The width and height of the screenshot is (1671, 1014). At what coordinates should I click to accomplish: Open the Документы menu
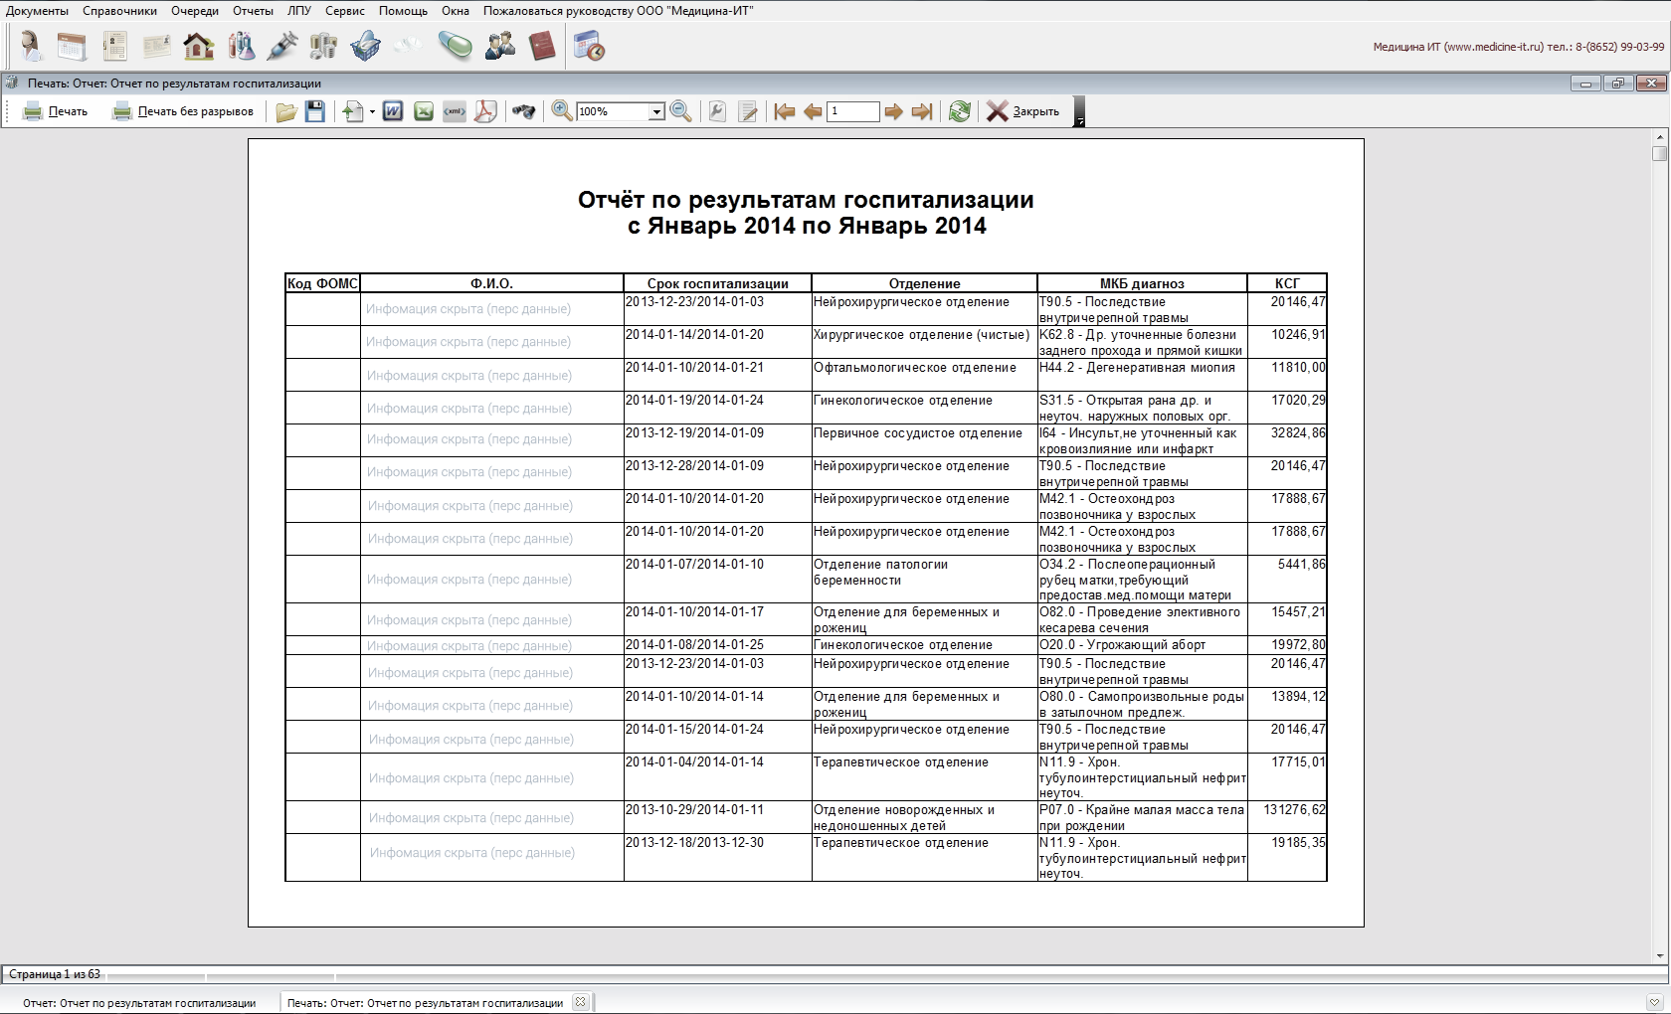38,11
